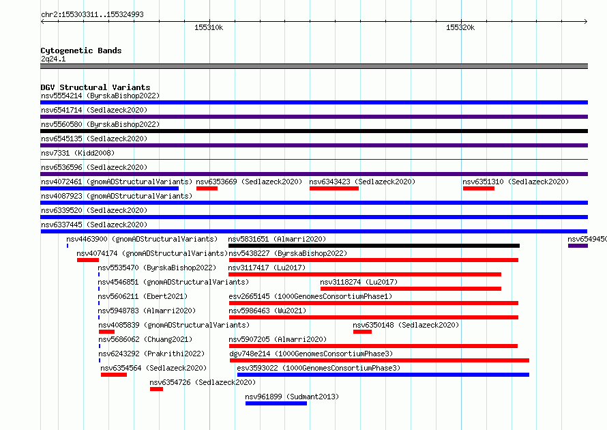Viewport: 607px width, 430px height.
Task: Open the nsv5606211 (Ebert2021) label
Action: [143, 296]
